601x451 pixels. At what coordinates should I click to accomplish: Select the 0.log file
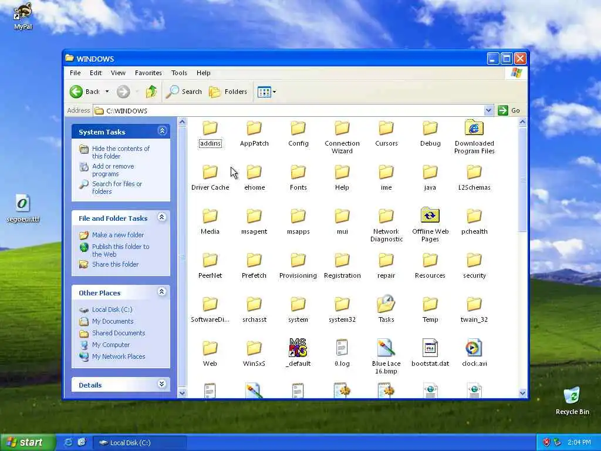pos(342,353)
